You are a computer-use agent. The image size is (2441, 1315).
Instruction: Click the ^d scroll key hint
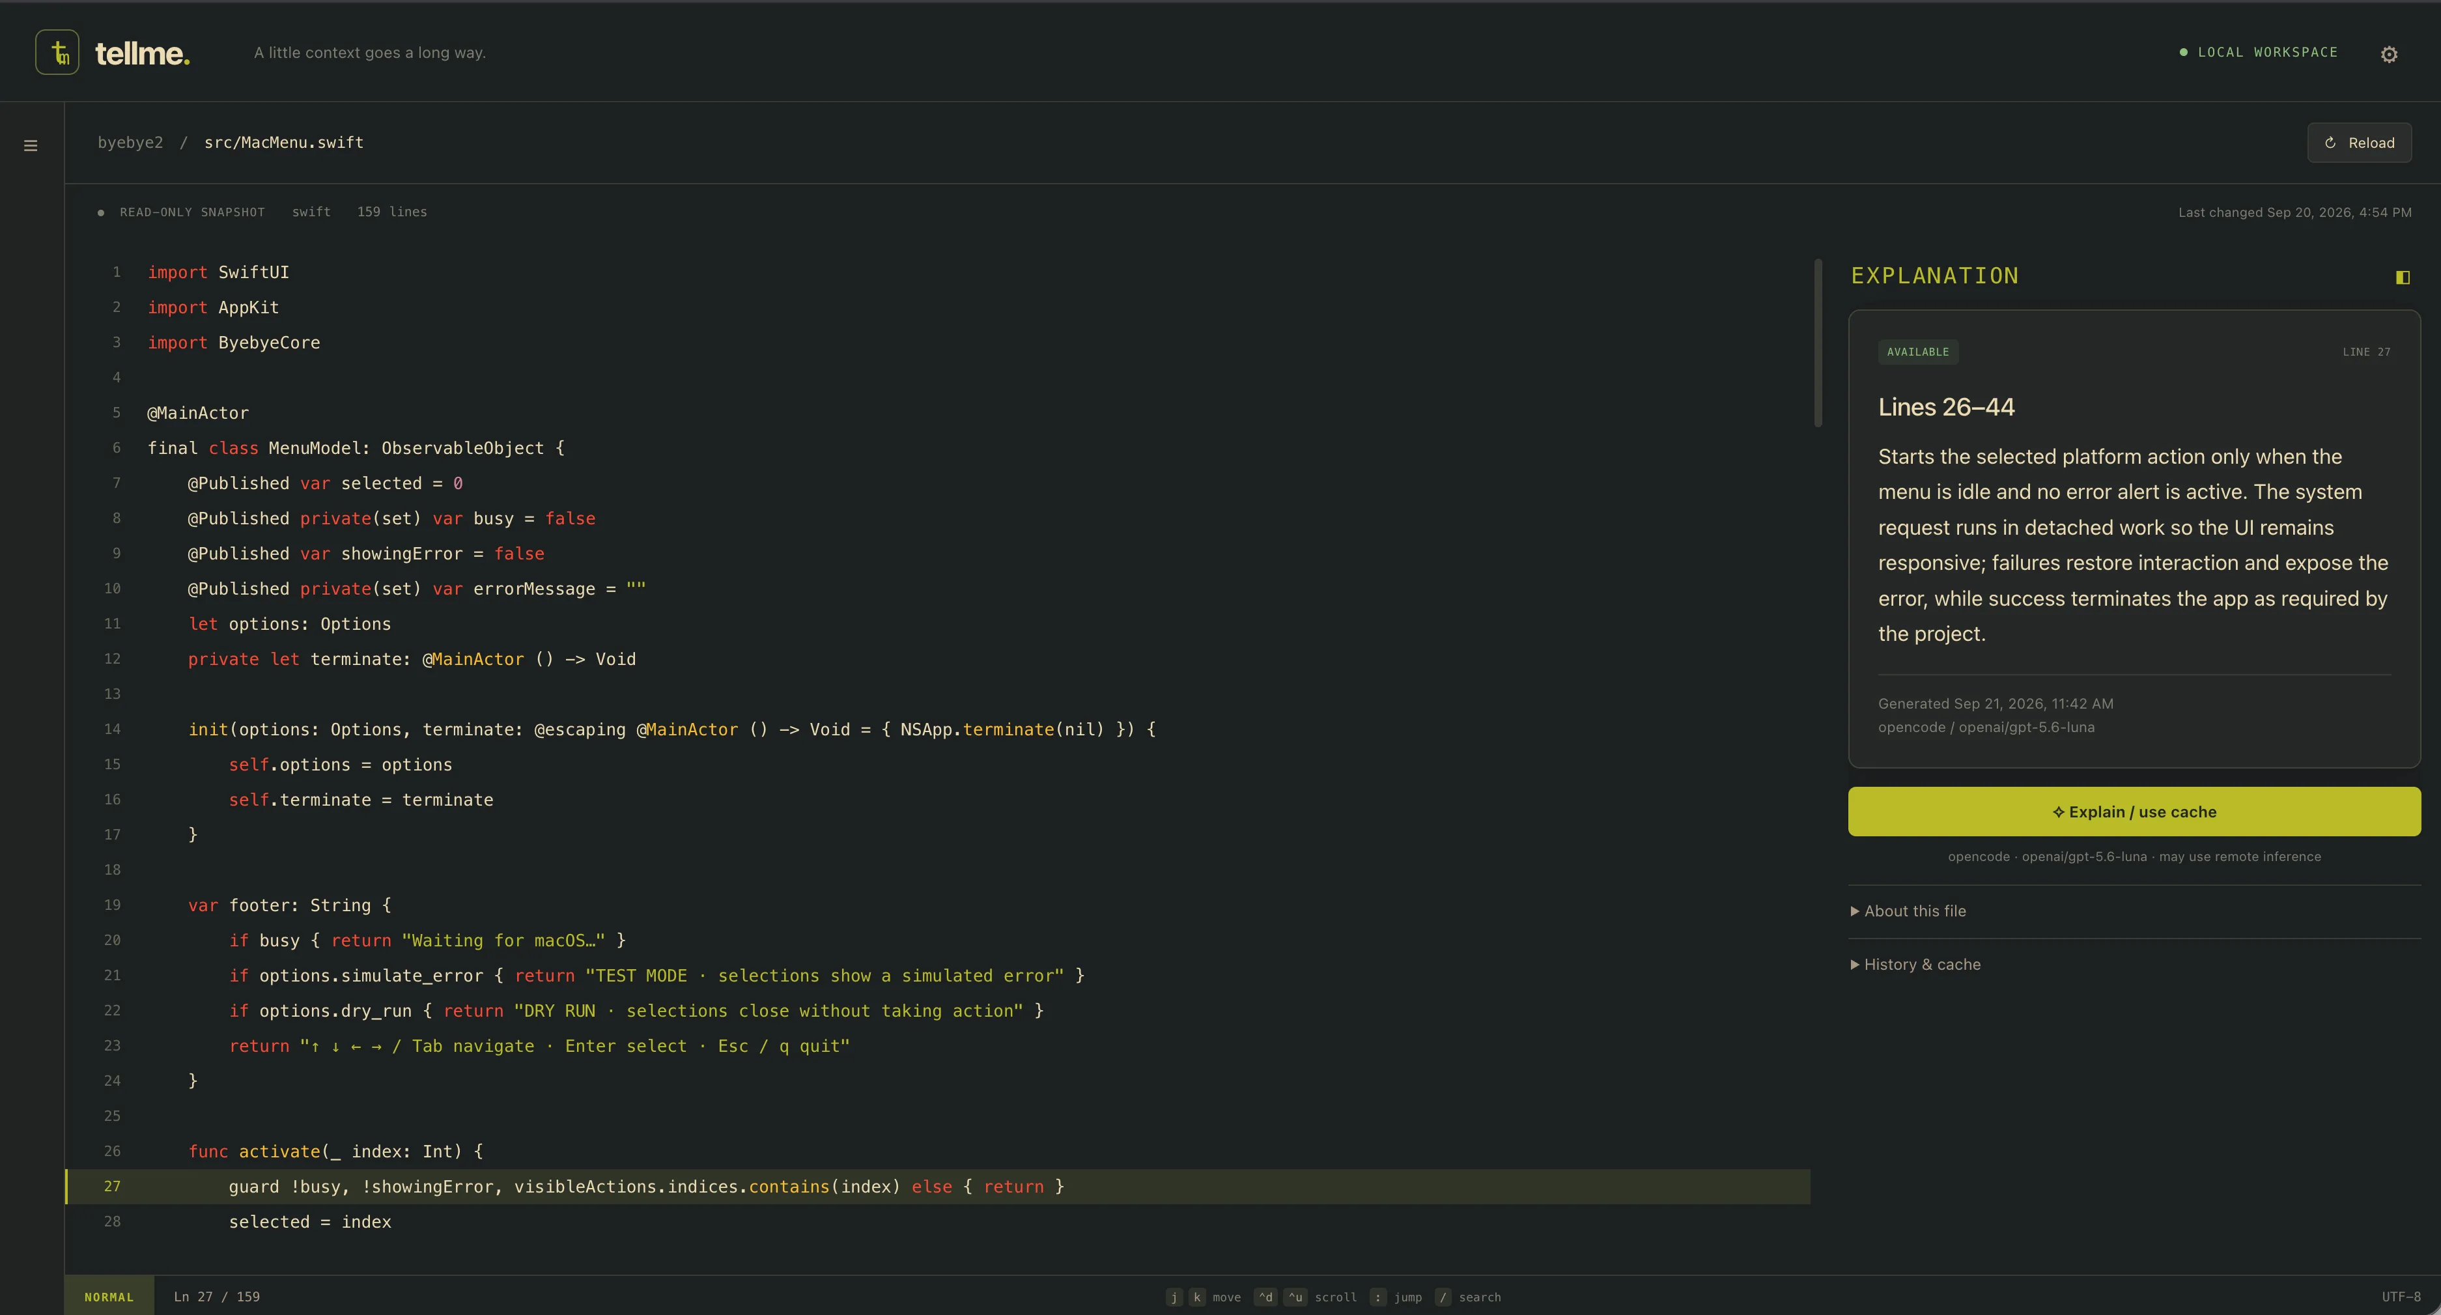pyautogui.click(x=1265, y=1297)
